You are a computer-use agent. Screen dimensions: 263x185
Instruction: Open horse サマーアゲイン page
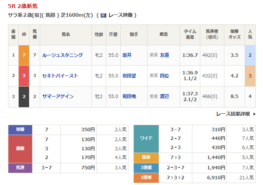click(58, 97)
